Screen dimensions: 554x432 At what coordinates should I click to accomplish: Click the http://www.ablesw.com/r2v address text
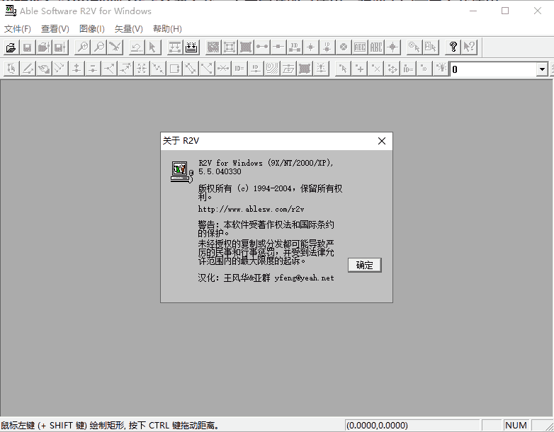pyautogui.click(x=251, y=209)
